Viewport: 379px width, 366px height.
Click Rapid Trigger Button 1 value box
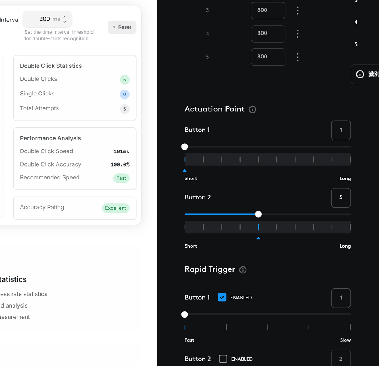(341, 298)
